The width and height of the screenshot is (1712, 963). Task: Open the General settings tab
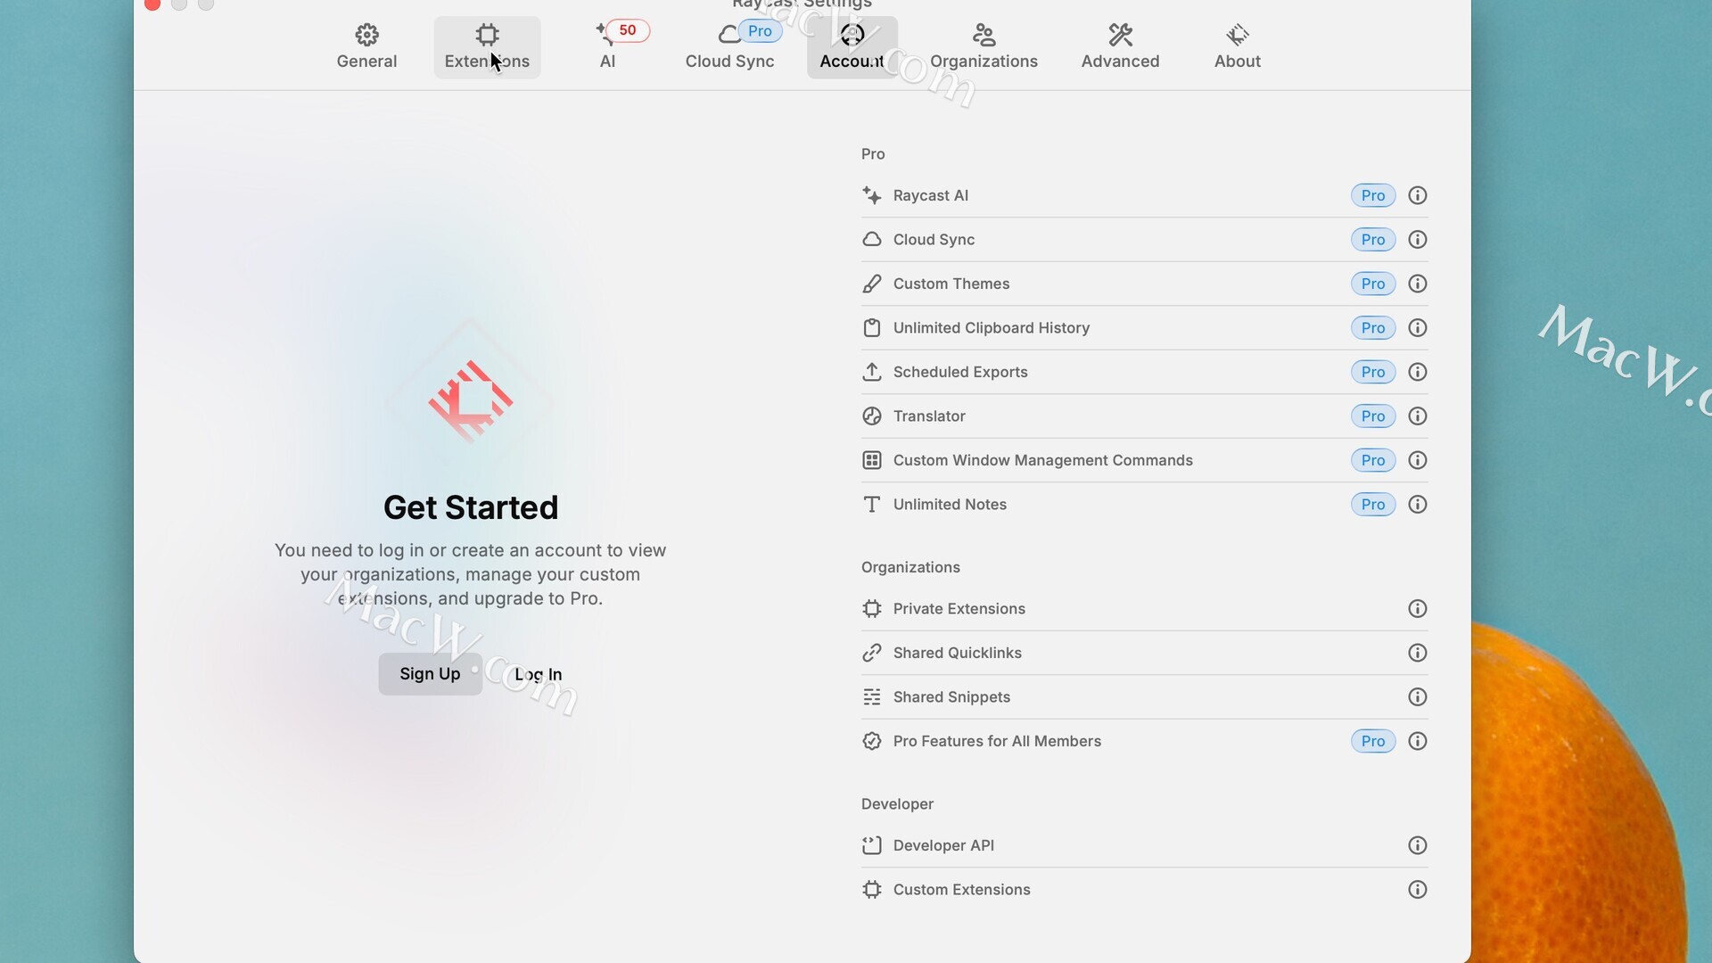pos(366,46)
